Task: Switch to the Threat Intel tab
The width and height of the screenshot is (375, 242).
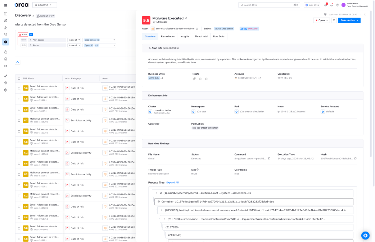Action: tap(201, 37)
